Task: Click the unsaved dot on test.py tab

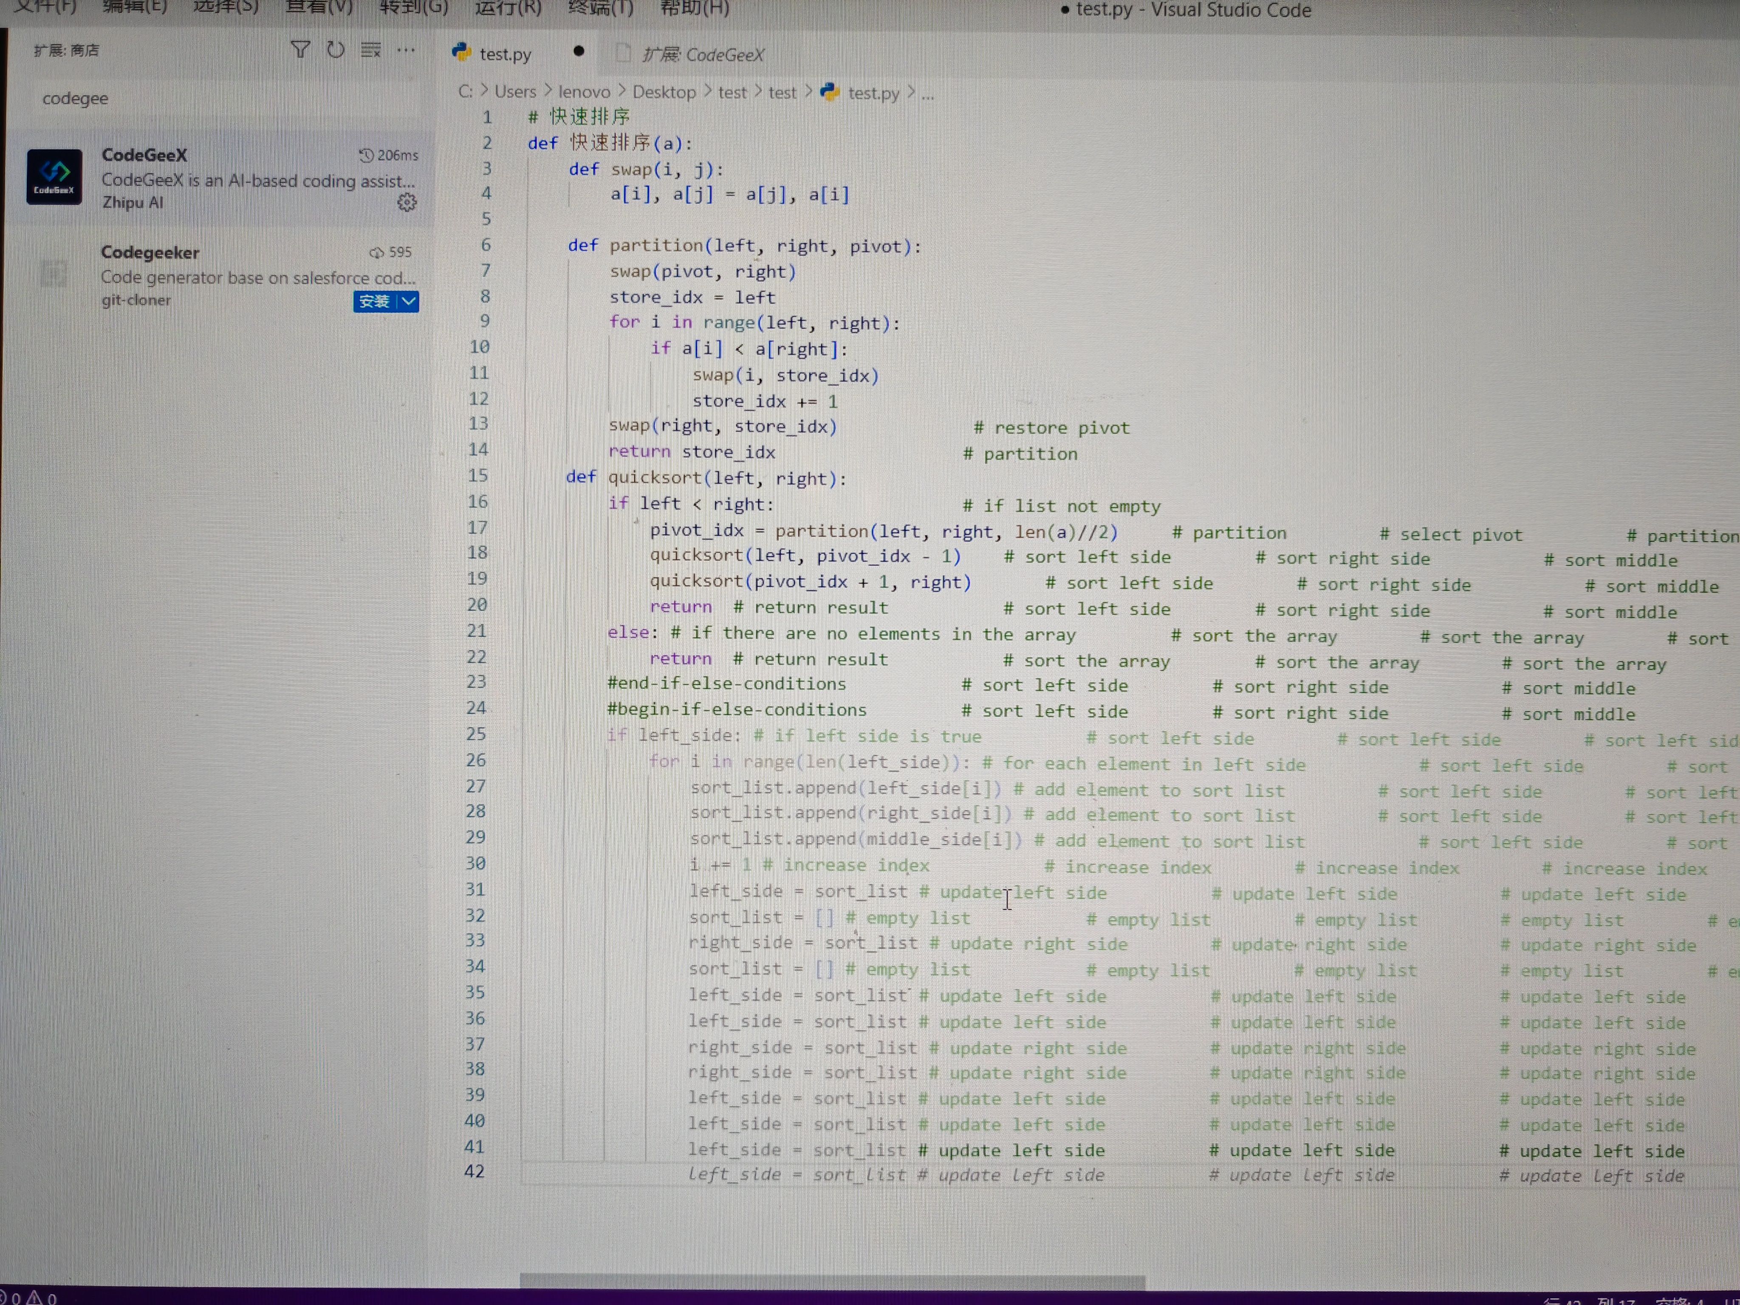Action: coord(579,52)
